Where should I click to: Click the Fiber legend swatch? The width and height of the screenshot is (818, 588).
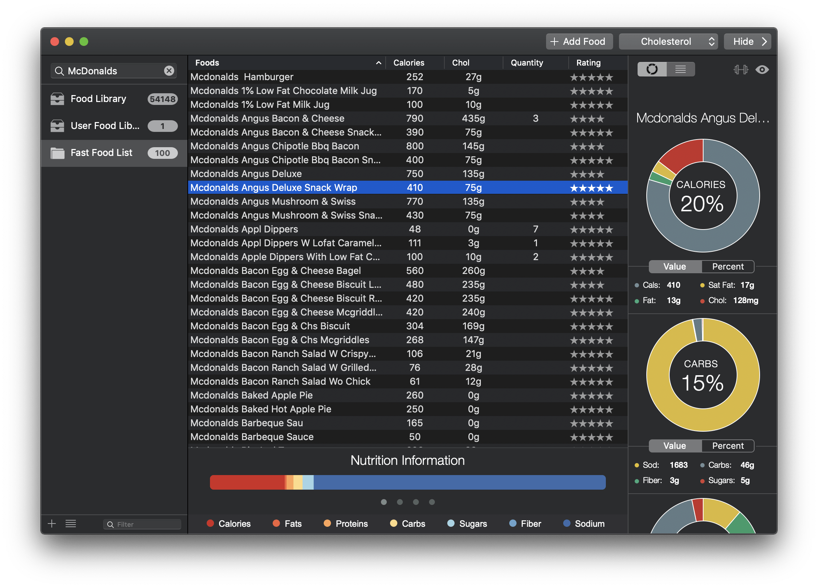coord(513,524)
